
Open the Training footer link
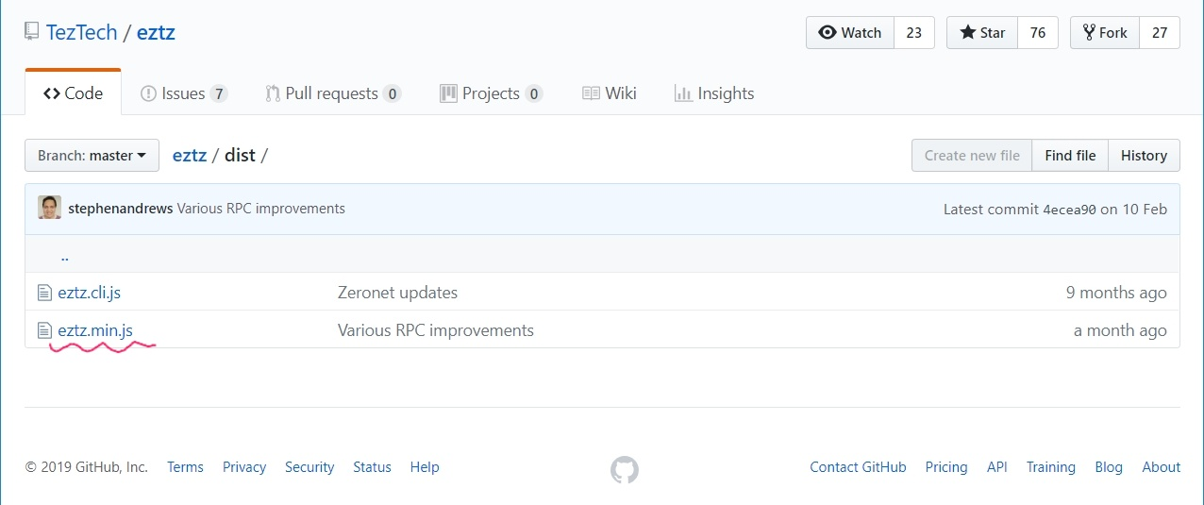(1051, 467)
